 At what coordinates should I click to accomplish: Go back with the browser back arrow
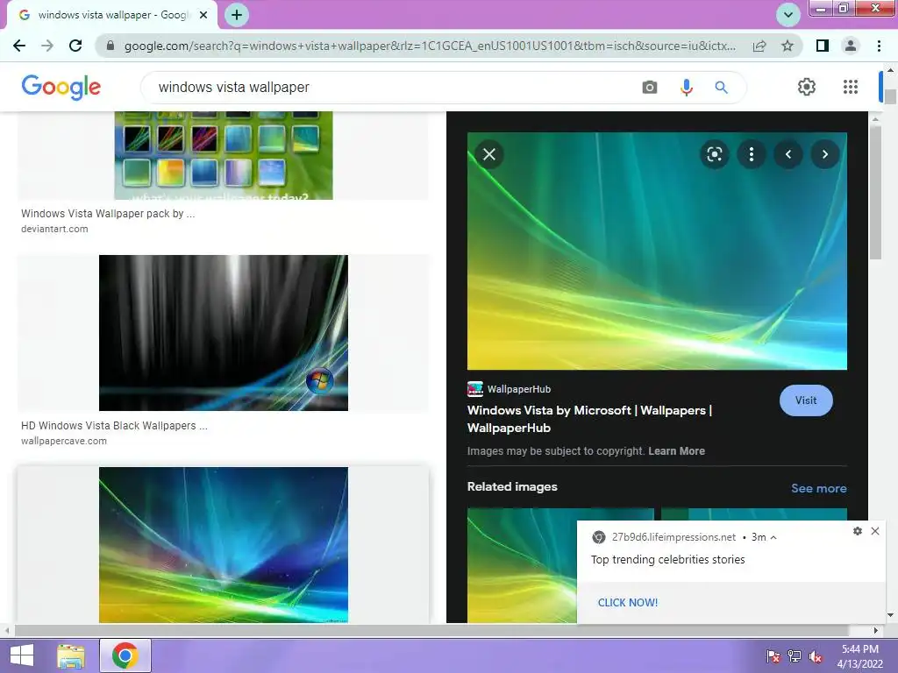pyautogui.click(x=19, y=46)
